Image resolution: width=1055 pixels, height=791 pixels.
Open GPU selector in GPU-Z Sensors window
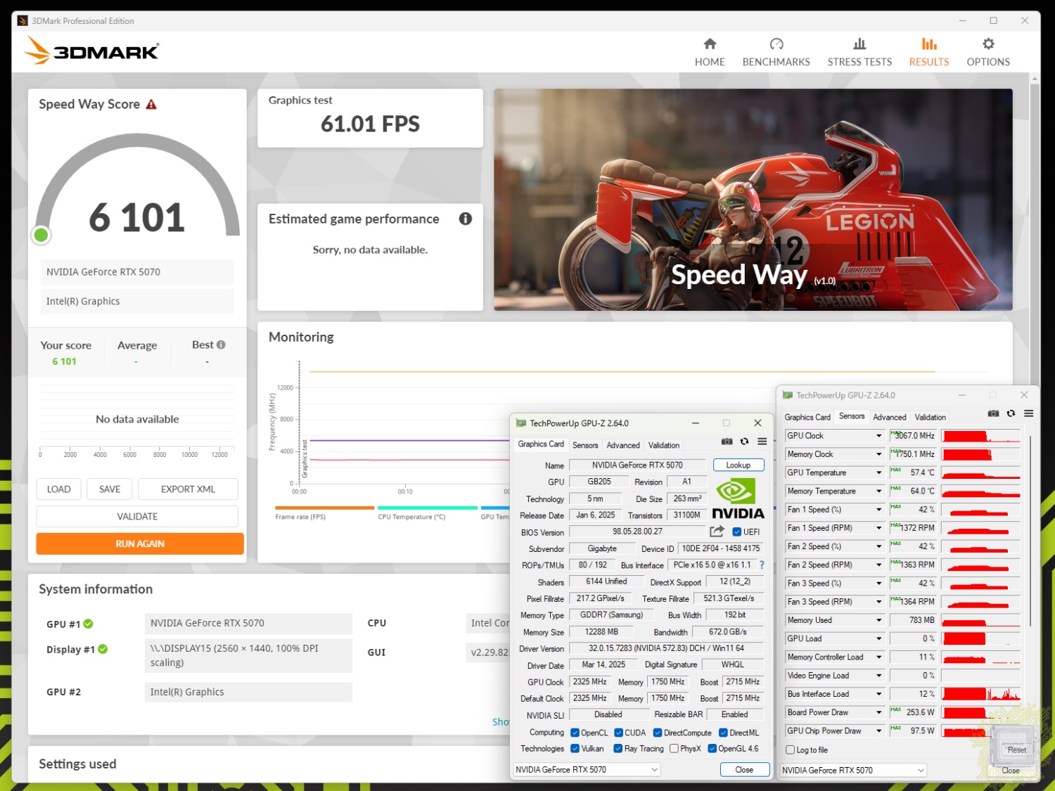(853, 771)
